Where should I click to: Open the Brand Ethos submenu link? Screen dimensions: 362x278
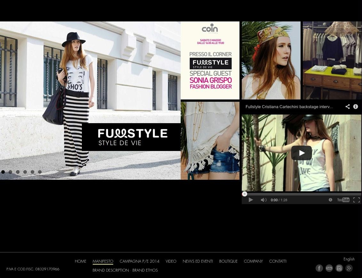click(x=145, y=270)
